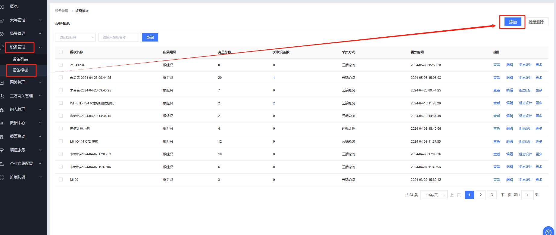Check the box for template 21341234

pyautogui.click(x=61, y=65)
